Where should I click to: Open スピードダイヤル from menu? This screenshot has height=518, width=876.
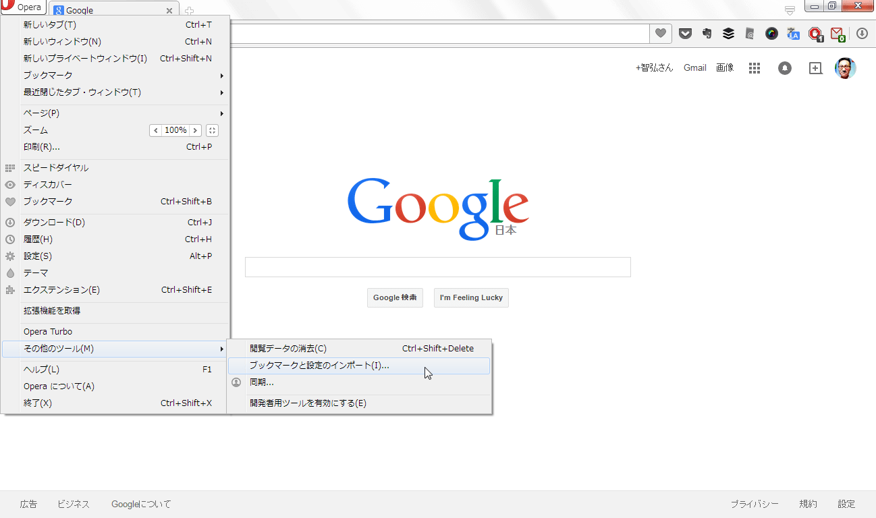coord(115,167)
